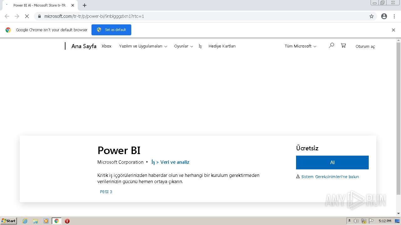Screen dimensions: 401x225
Task: Go forward in browser history
Action: pyautogui.click(x=17, y=16)
